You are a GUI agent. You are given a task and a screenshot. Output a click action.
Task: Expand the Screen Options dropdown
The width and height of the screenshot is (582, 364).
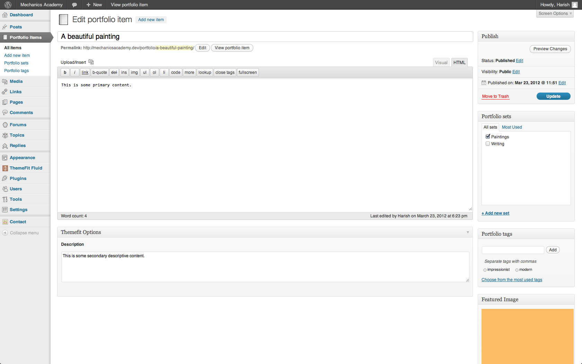pos(555,14)
